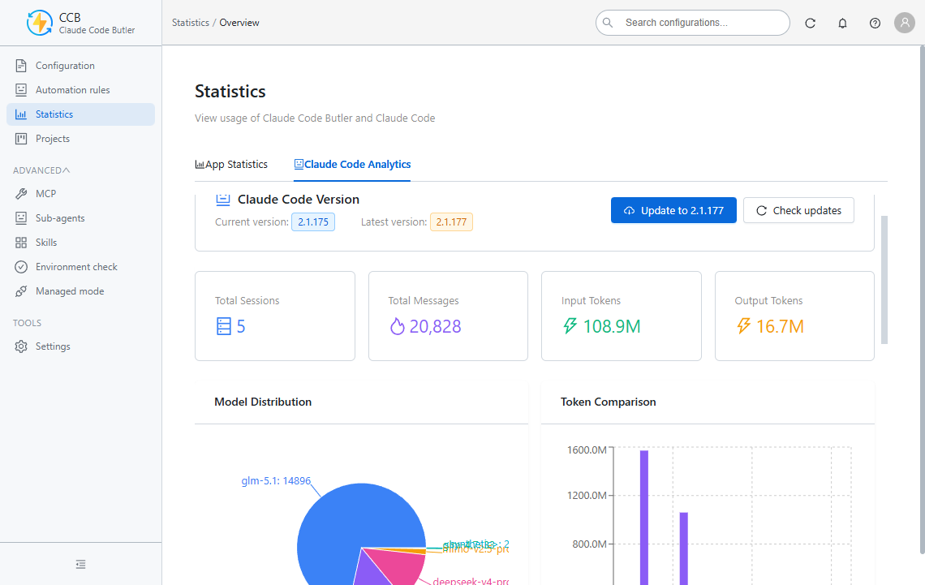The image size is (925, 585).
Task: Open the Skills page
Action: (81, 243)
